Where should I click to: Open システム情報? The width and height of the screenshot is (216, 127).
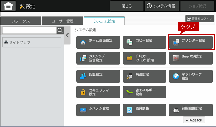point(162,6)
